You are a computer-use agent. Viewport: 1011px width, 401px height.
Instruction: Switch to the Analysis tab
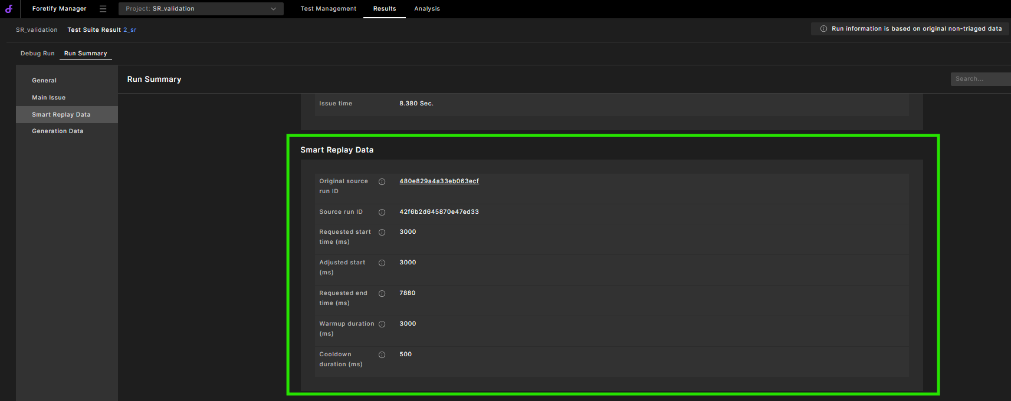tap(427, 9)
